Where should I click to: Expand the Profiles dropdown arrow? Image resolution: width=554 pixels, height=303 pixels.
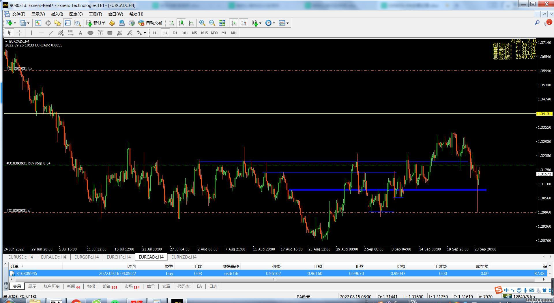[28, 23]
